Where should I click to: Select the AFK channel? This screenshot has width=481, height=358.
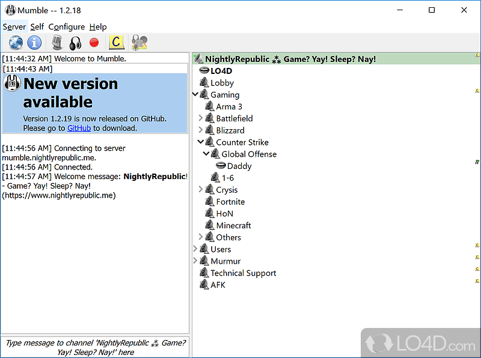[218, 285]
